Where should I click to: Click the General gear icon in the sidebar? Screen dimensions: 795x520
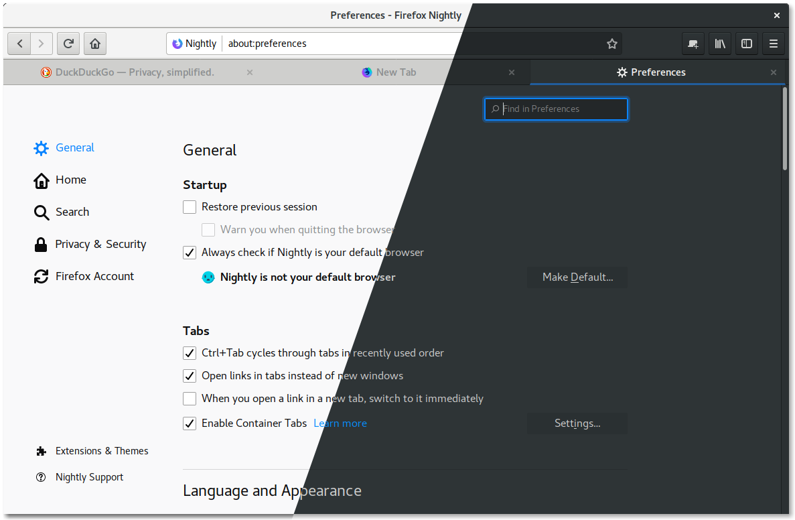click(41, 148)
